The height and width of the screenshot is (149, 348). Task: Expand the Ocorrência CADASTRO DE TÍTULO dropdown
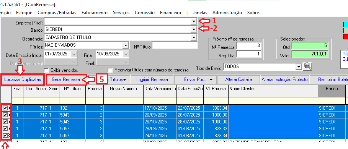[194, 37]
